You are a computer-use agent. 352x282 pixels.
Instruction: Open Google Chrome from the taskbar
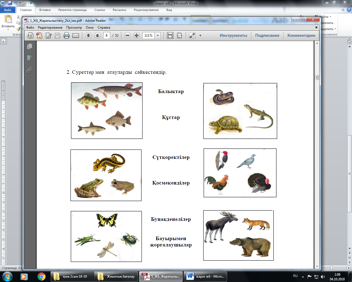(42, 276)
